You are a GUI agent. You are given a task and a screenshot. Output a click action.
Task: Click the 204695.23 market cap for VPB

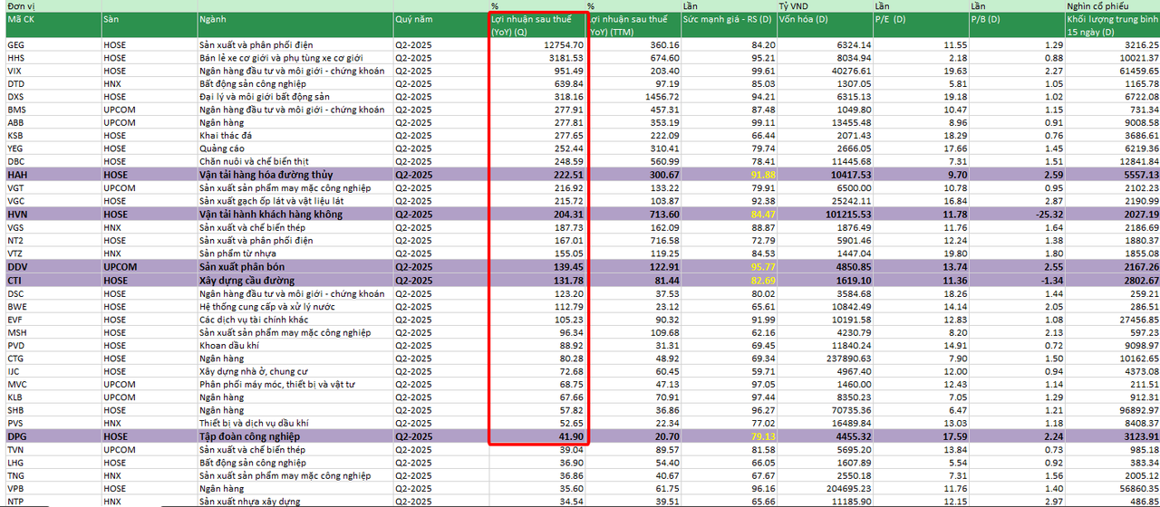point(849,488)
